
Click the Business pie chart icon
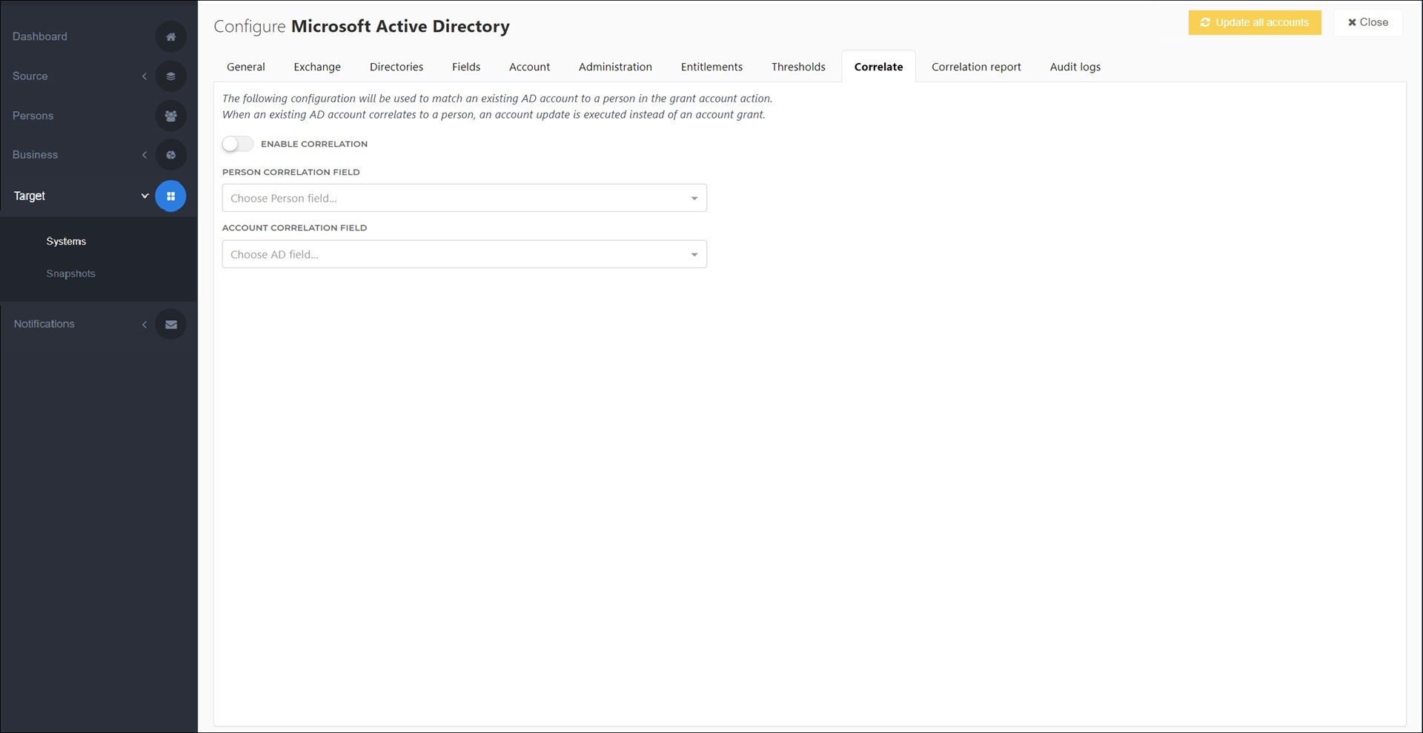pos(170,155)
